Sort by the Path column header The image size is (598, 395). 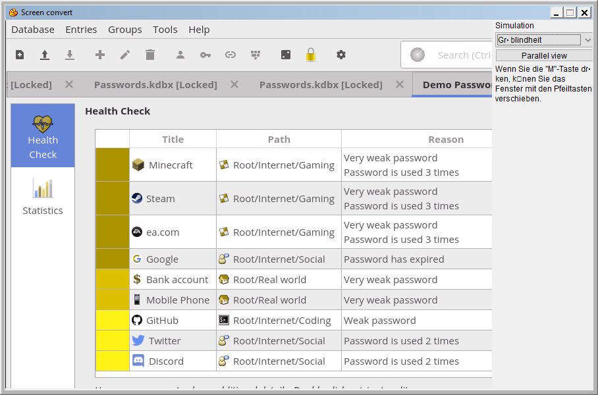279,139
